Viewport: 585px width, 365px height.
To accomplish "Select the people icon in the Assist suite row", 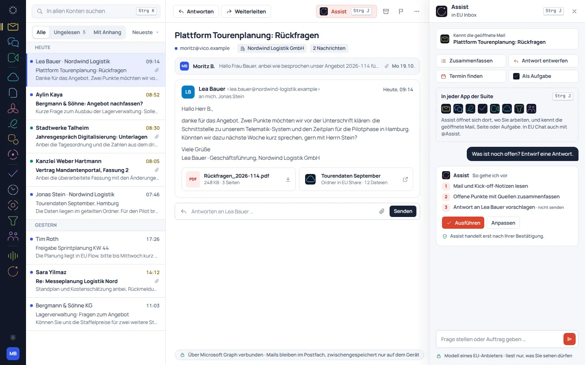I will (531, 109).
